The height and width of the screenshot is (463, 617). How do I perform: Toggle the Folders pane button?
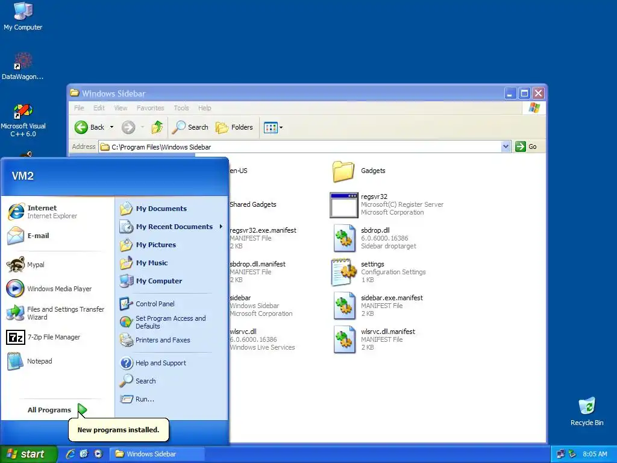pyautogui.click(x=234, y=127)
